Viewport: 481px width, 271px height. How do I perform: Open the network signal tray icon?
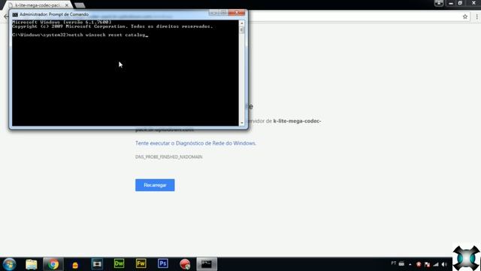(x=436, y=264)
